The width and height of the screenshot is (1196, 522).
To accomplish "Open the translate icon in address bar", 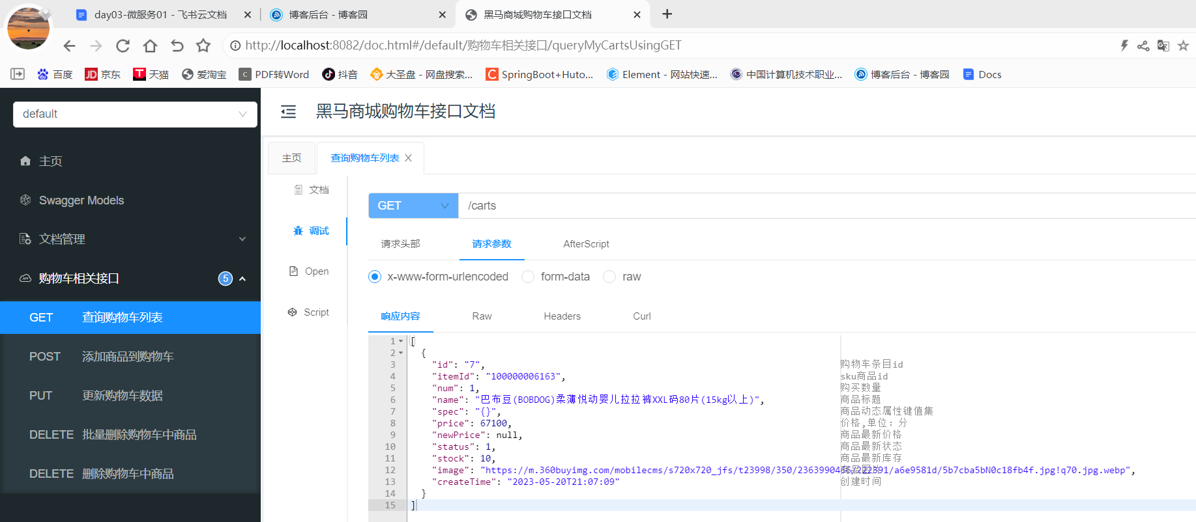I will (1163, 46).
